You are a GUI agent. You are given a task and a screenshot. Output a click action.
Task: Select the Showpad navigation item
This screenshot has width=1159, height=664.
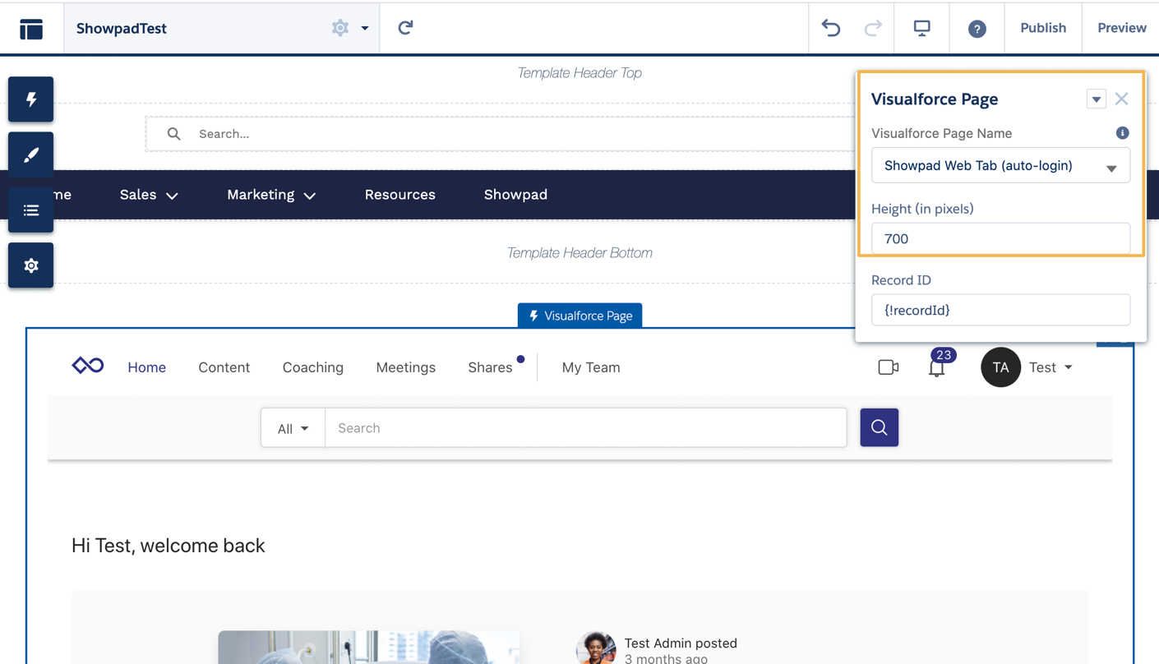coord(515,195)
